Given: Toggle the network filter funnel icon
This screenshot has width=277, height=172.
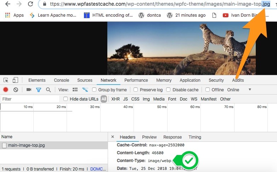Looking at the screenshot, I should pos(39,90).
